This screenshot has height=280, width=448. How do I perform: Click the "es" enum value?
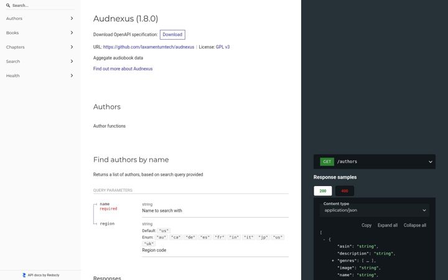(205, 237)
